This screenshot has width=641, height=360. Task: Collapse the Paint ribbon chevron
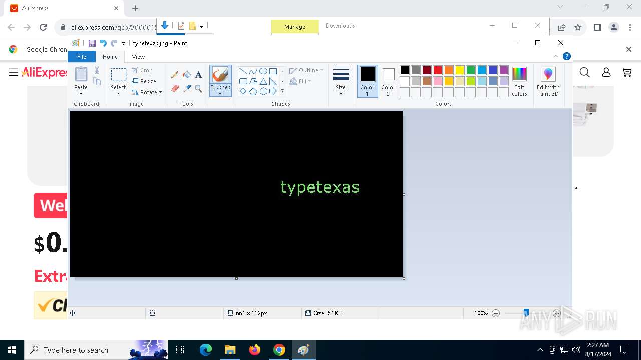(x=556, y=56)
